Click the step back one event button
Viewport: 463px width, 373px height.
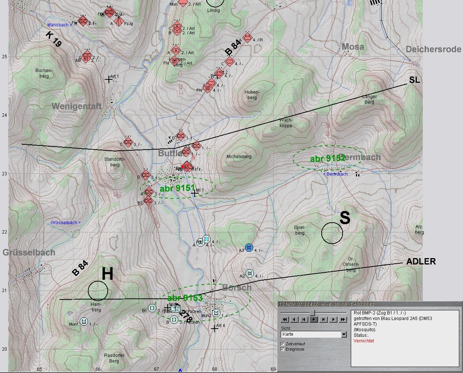[304, 320]
